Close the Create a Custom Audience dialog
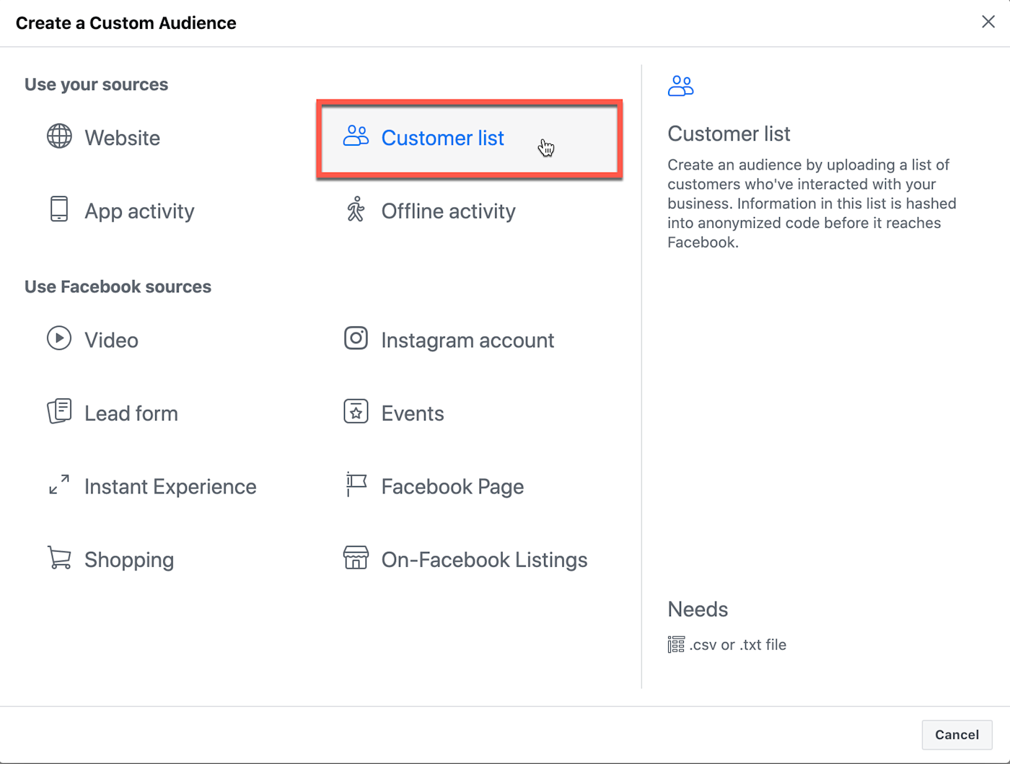 (988, 22)
